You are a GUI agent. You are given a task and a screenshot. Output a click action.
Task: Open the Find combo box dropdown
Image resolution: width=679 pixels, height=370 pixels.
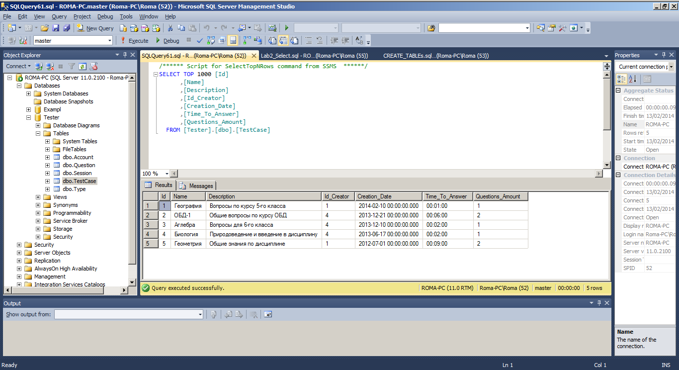527,28
